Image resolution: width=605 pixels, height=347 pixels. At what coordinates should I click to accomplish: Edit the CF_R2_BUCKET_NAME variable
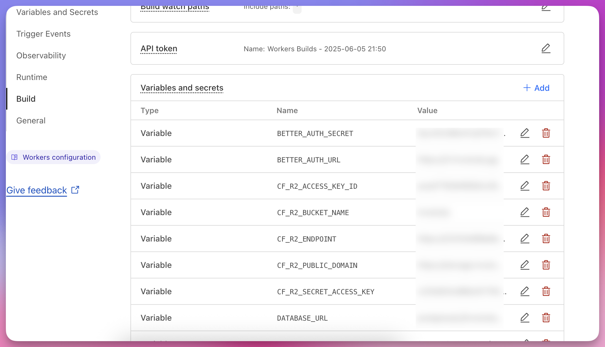(525, 212)
